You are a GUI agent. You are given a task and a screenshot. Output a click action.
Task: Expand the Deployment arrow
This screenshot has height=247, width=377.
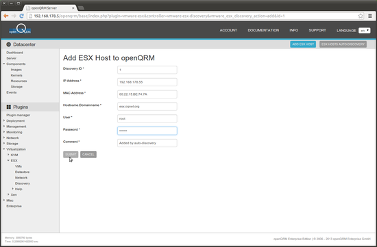pyautogui.click(x=4, y=120)
